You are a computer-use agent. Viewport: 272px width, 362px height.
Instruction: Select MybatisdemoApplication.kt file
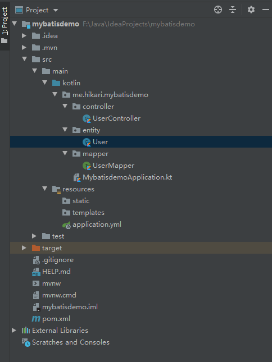pyautogui.click(x=123, y=177)
